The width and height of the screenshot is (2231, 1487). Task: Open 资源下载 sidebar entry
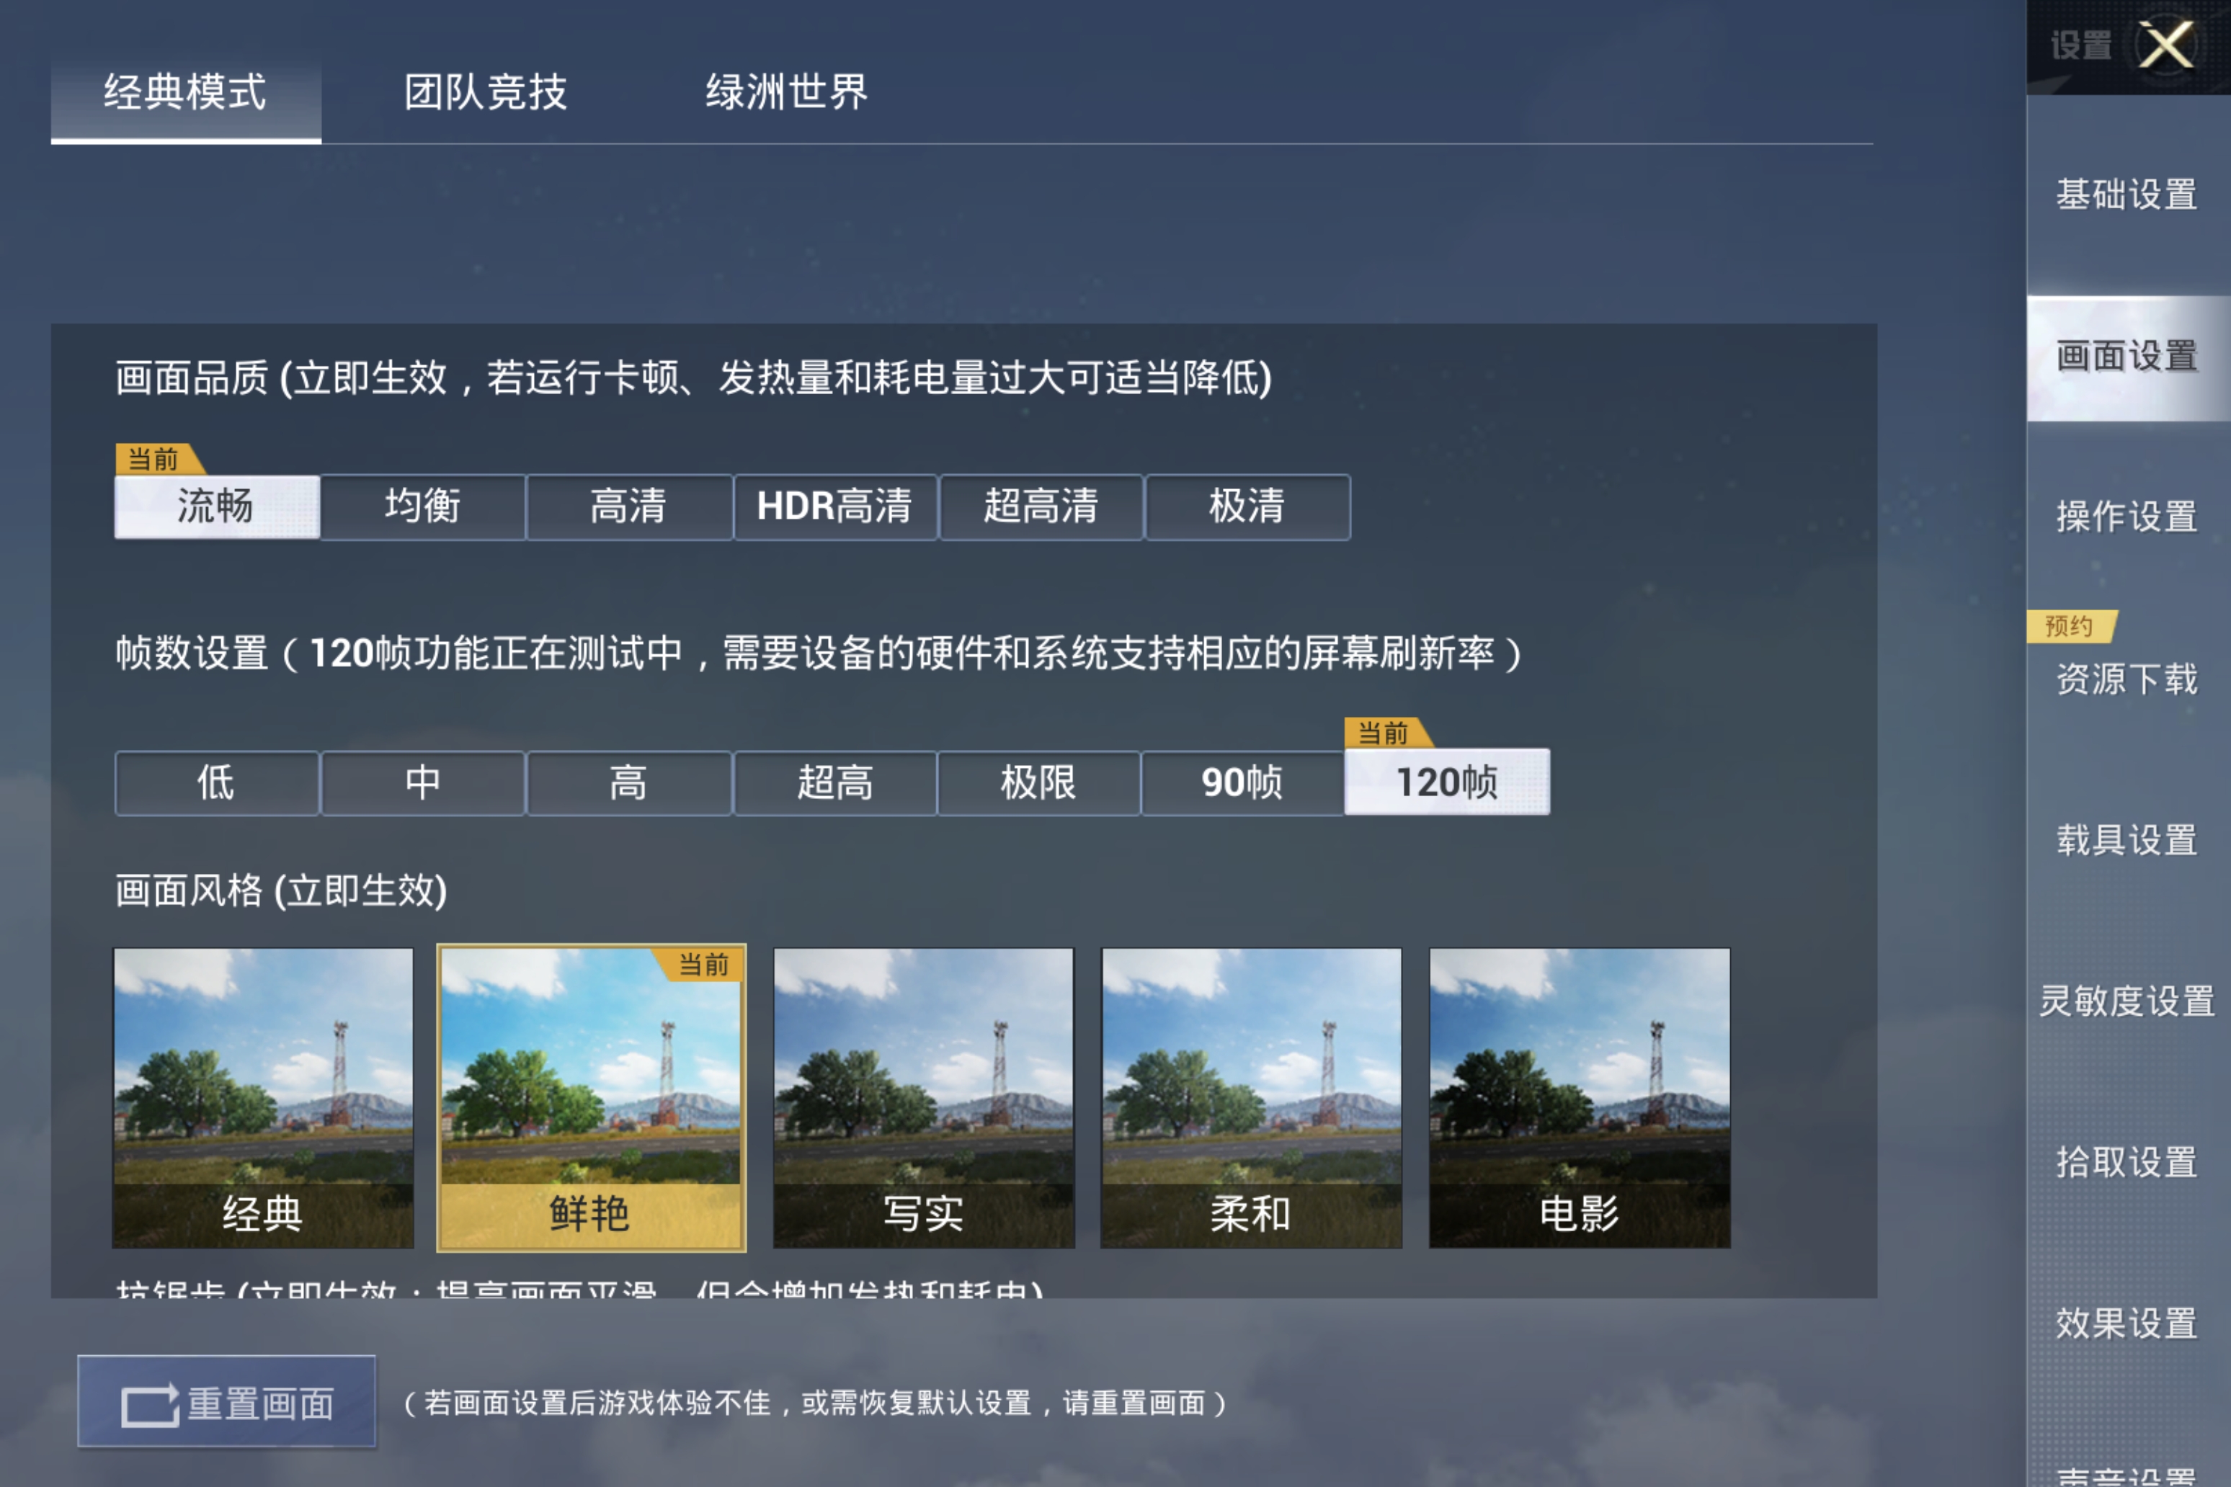point(2128,678)
